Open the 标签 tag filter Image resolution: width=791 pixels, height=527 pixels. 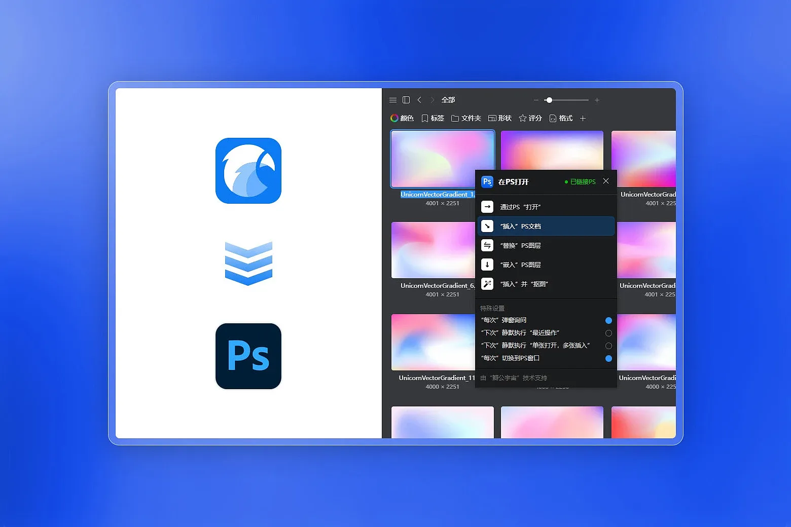click(433, 118)
